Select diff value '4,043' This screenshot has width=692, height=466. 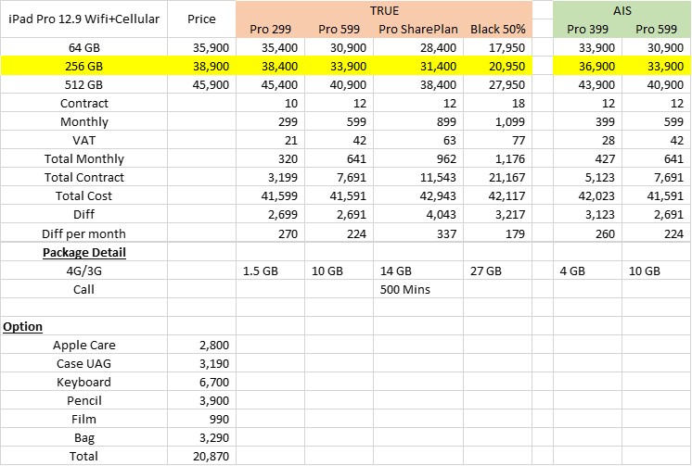[x=418, y=214]
